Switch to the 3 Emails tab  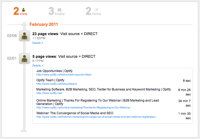(56, 11)
